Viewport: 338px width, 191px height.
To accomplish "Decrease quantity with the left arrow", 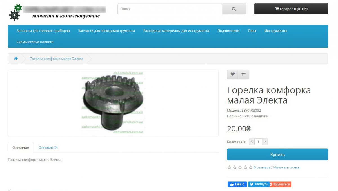I will point(252,142).
